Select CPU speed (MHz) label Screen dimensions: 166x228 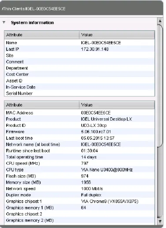coord(23,163)
